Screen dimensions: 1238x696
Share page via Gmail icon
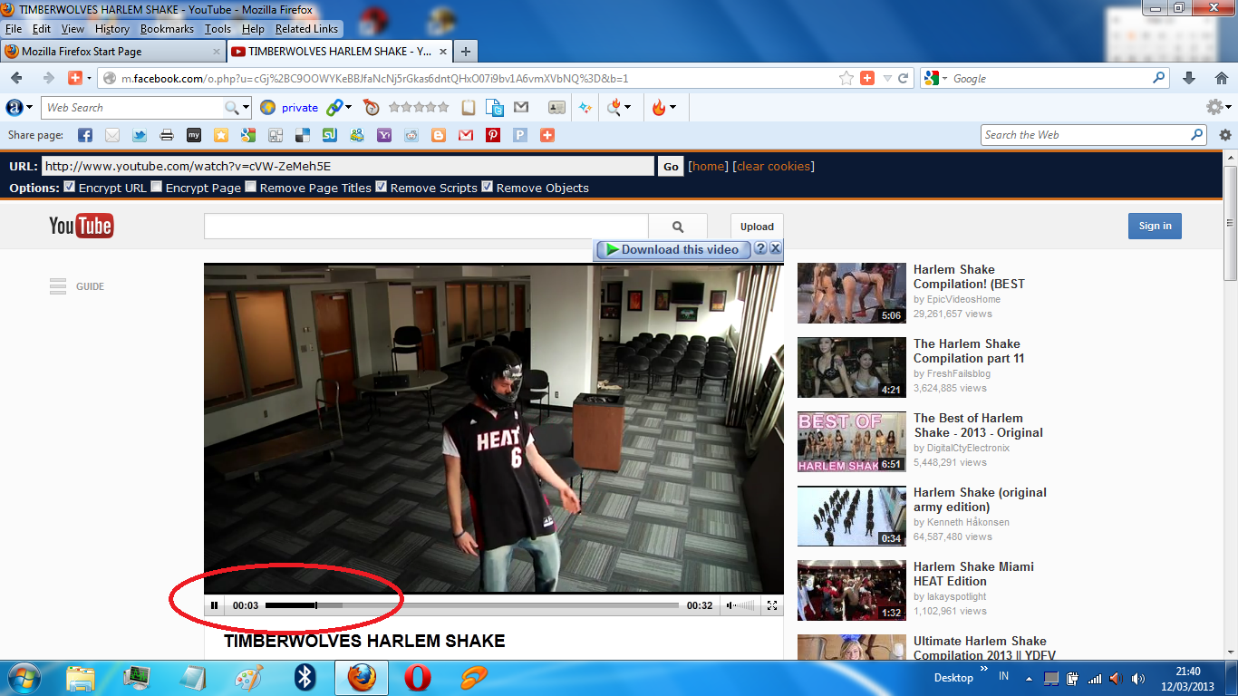466,135
